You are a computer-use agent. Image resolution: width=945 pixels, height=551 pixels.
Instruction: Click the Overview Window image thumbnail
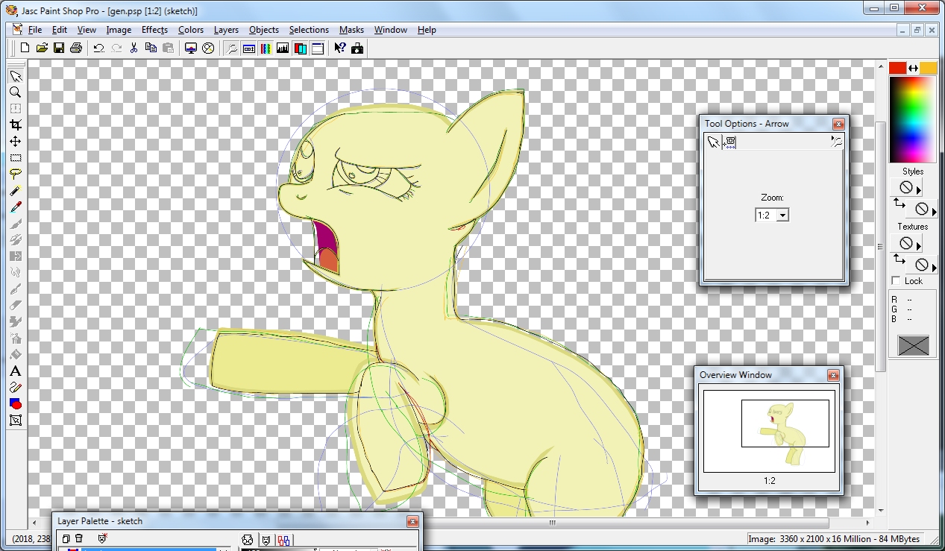[x=769, y=430]
